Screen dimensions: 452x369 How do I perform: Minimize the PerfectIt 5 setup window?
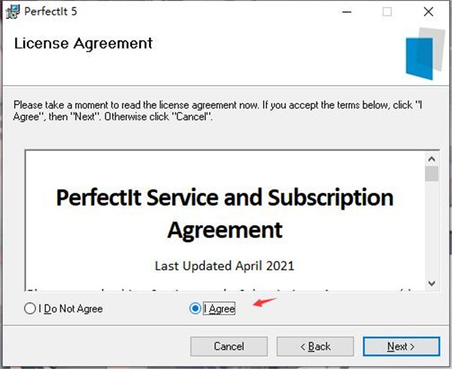(347, 11)
